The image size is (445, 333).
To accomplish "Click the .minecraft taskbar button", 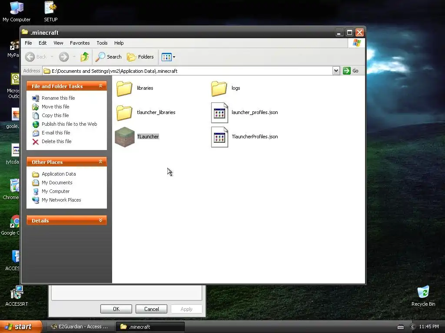I will [150, 327].
